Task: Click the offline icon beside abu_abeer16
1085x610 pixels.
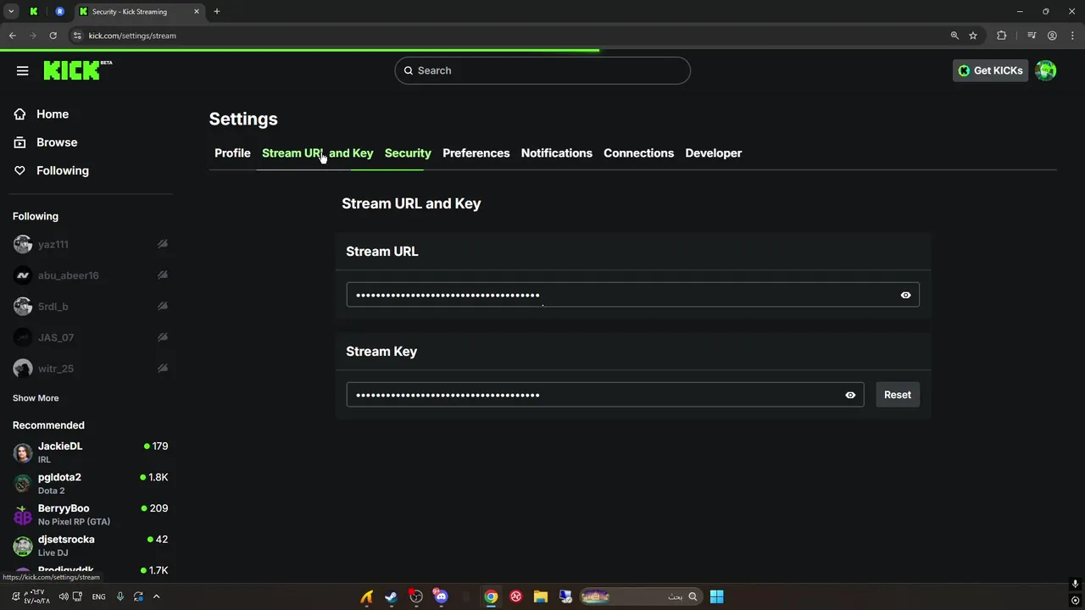Action: (162, 275)
